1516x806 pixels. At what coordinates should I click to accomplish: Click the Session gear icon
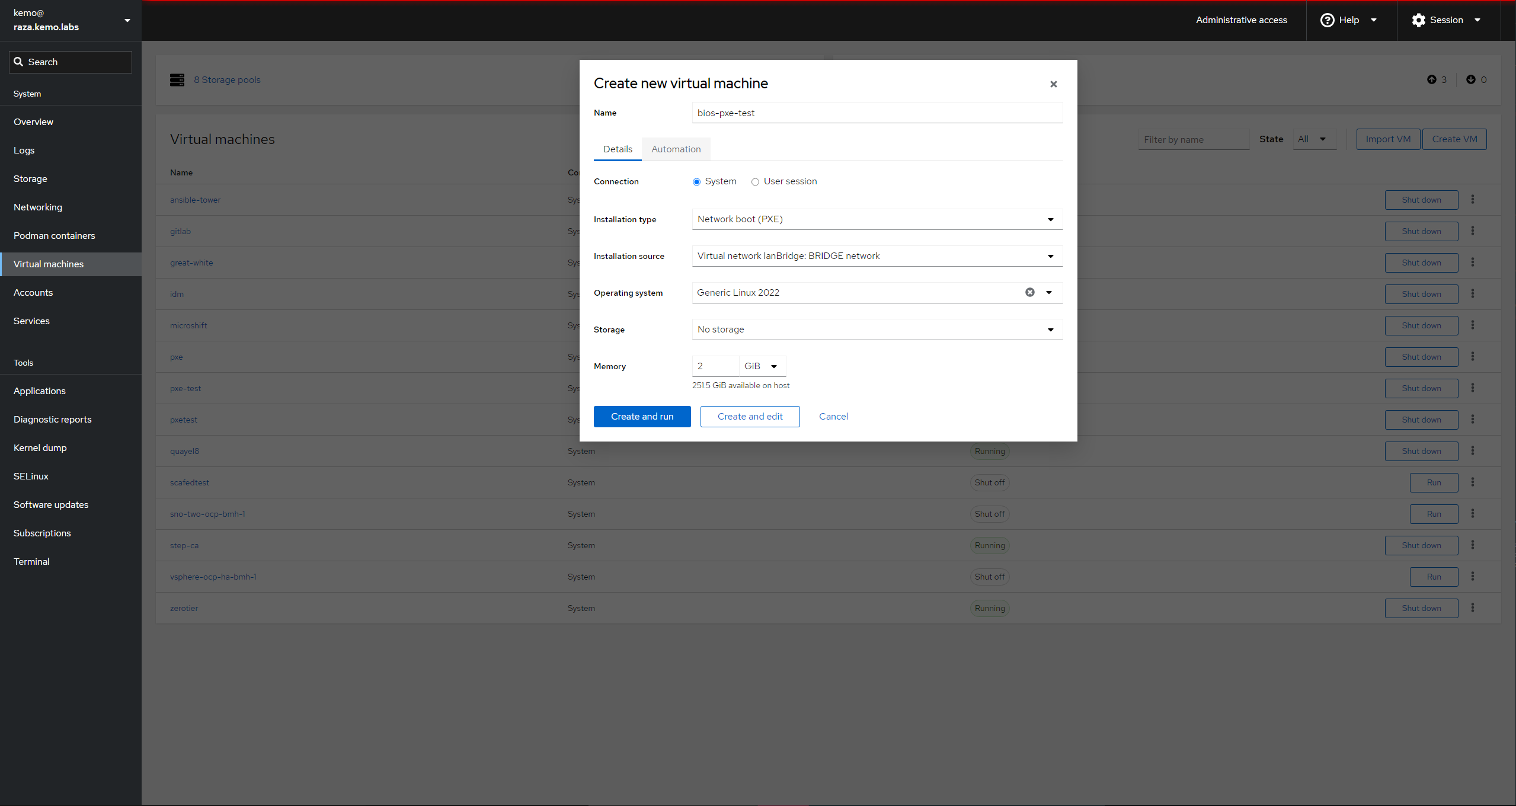click(x=1418, y=20)
